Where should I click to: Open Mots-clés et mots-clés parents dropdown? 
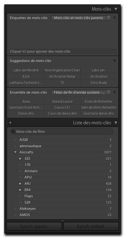[81, 18]
